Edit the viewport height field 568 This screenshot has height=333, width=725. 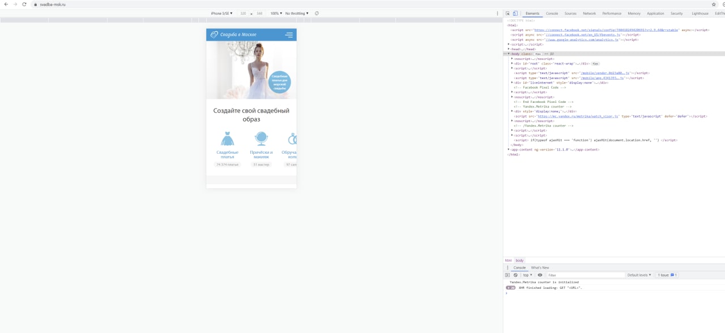pos(259,13)
